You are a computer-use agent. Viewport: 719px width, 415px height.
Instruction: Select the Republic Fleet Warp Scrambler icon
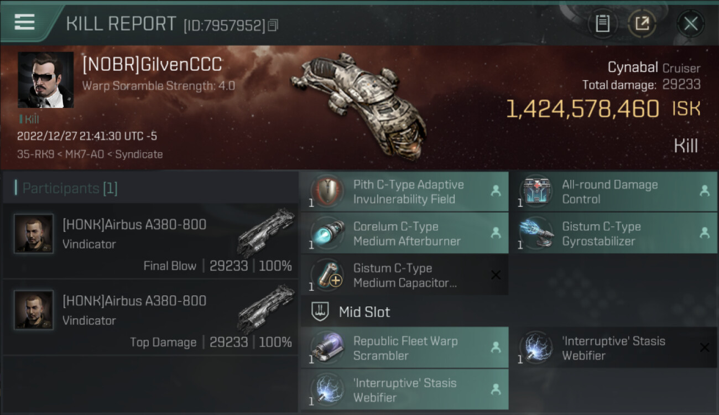tap(327, 348)
